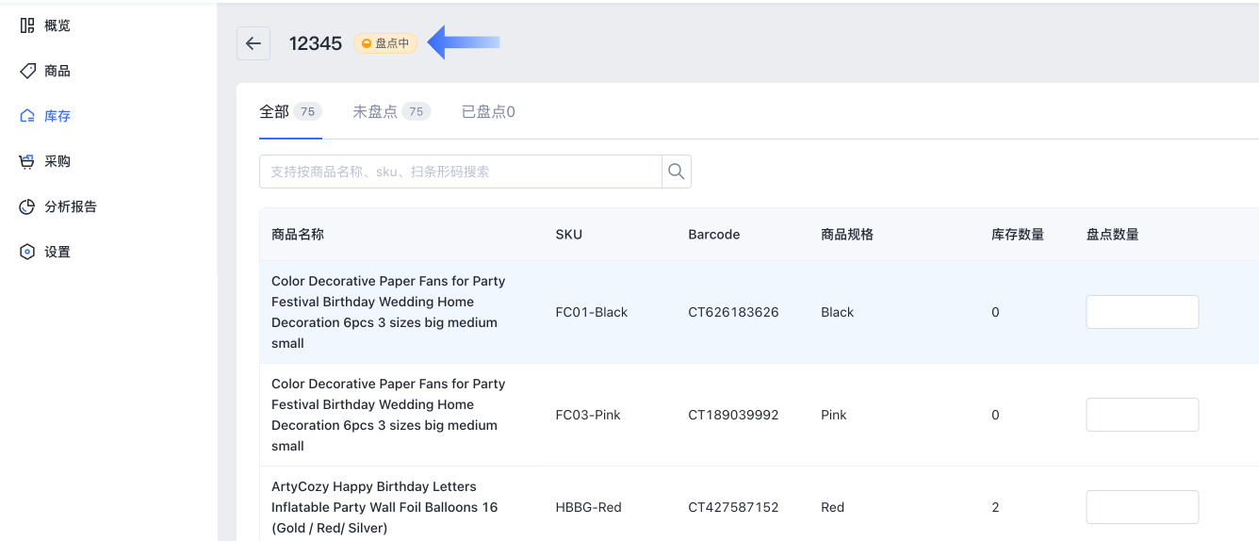1259x541 pixels.
Task: Click SKU cell HBBG-Red
Action: 589,507
